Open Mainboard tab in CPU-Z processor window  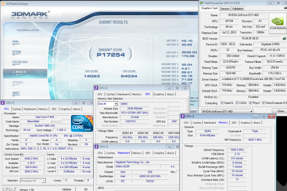point(30,109)
